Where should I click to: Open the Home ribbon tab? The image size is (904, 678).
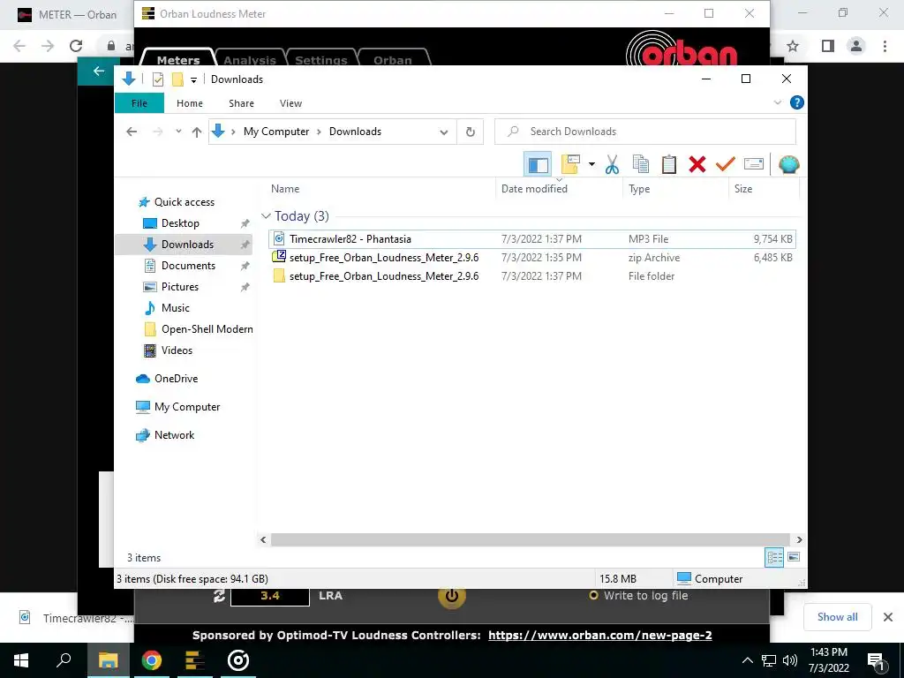click(x=190, y=103)
